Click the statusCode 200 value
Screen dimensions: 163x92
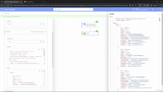(x=9, y=42)
